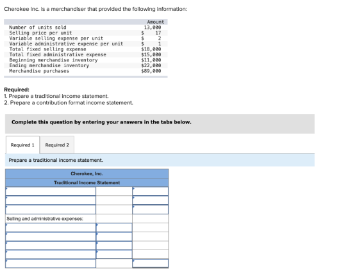The width and height of the screenshot is (359, 270).
Task: Click second row amount field in right column
Action: [151, 200]
